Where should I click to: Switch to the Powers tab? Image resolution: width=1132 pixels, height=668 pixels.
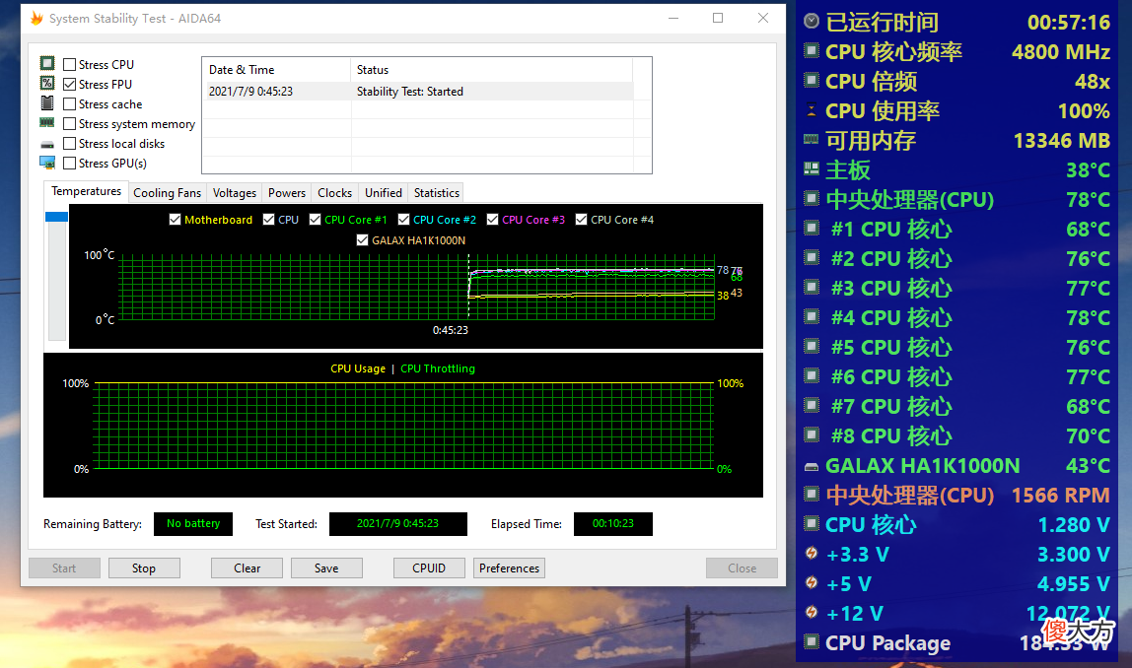(x=287, y=192)
